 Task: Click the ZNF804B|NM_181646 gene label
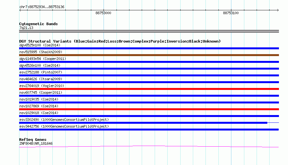tap(36, 144)
